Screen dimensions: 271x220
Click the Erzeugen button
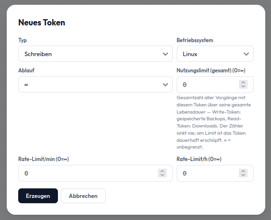pos(38,196)
